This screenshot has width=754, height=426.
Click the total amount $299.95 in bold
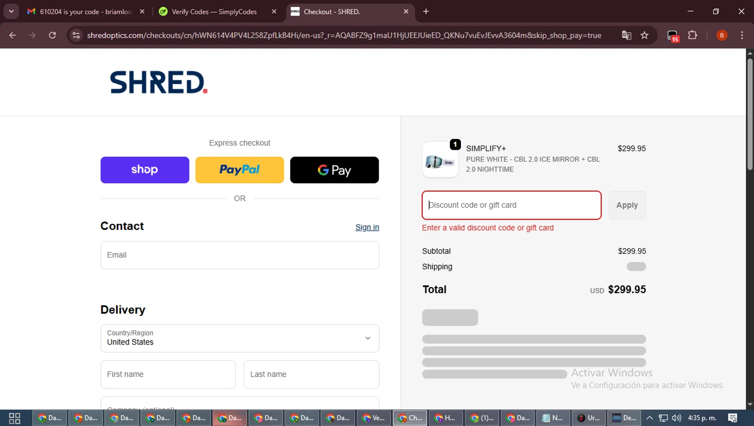coord(627,290)
